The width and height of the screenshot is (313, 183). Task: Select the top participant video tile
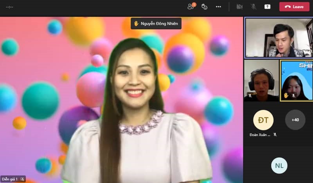pos(278,38)
